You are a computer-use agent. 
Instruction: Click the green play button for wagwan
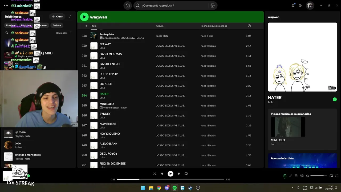point(84,17)
